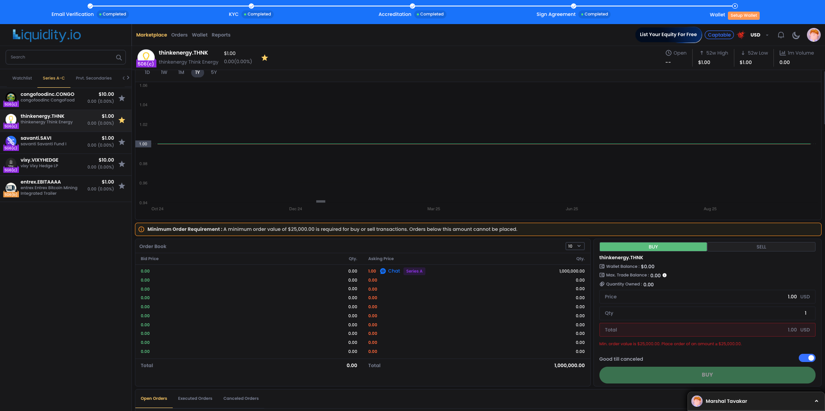Toggle Good till canceled switch

pyautogui.click(x=807, y=358)
